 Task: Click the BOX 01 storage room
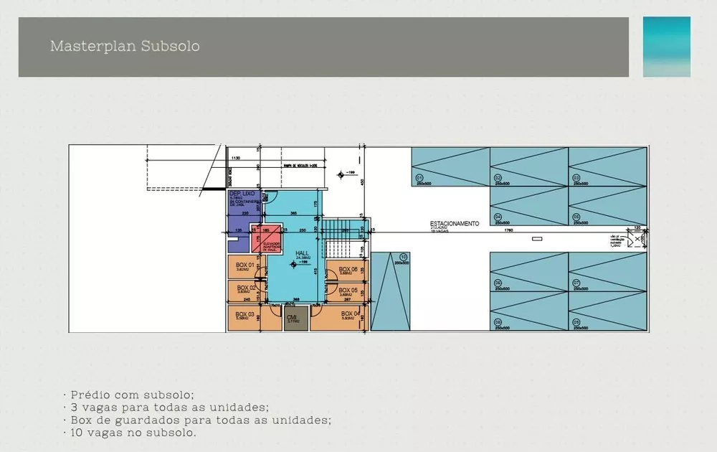tap(247, 267)
